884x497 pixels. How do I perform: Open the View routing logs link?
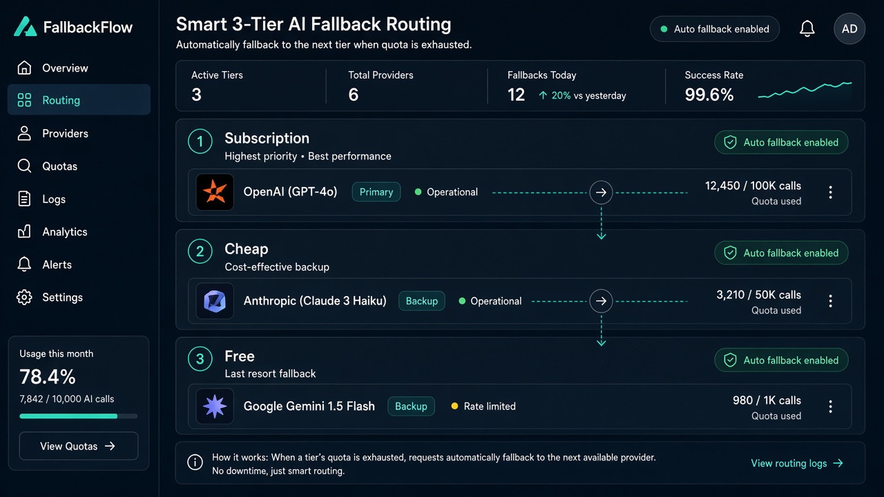pos(797,463)
